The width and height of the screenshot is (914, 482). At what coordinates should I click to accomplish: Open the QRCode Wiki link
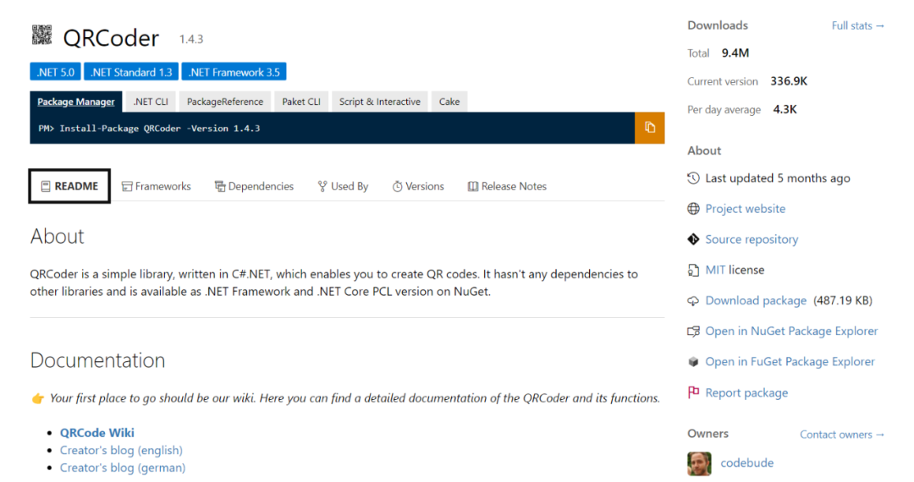(x=96, y=432)
